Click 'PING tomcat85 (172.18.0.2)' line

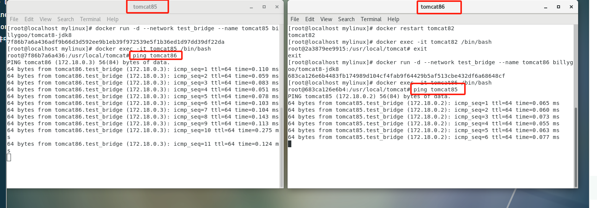pos(369,96)
